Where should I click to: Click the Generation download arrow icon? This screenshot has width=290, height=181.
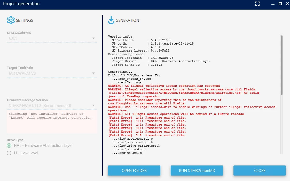[x=111, y=20]
